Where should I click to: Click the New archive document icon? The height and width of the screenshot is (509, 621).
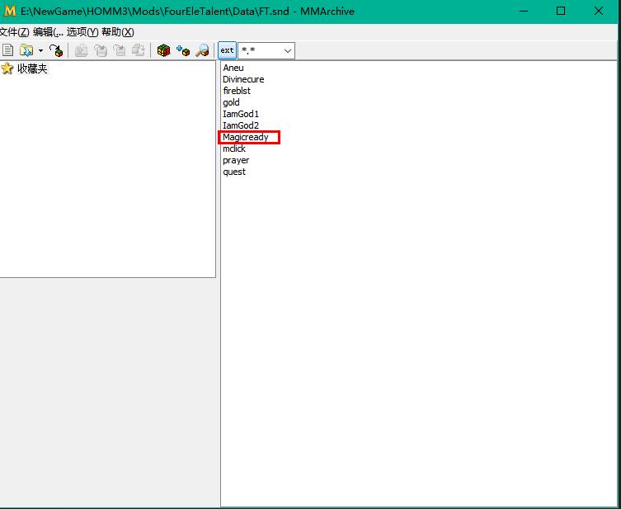tap(7, 50)
